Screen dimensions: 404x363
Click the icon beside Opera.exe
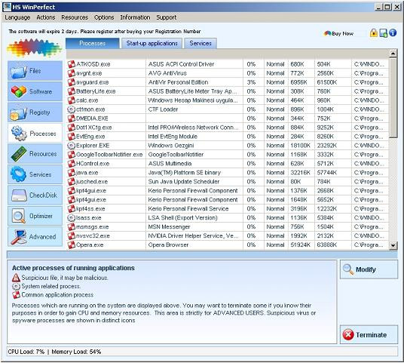72,245
